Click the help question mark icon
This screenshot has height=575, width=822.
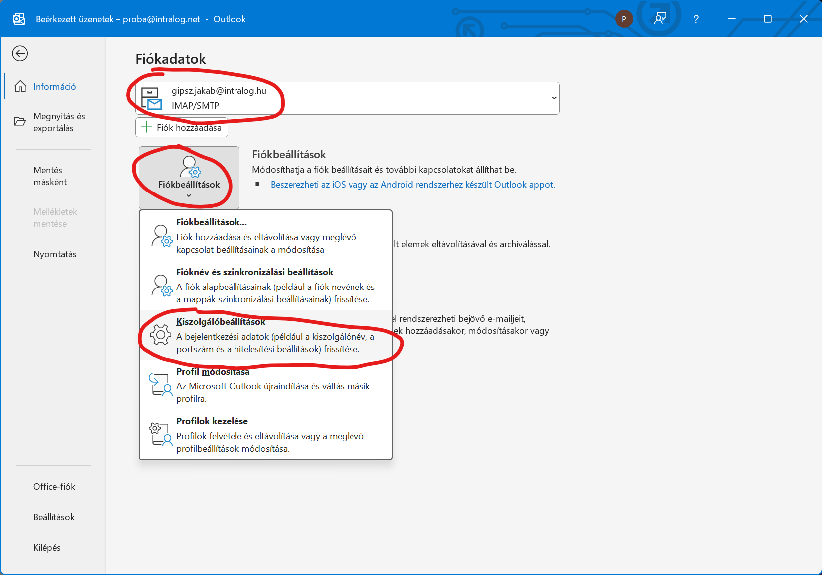click(696, 19)
